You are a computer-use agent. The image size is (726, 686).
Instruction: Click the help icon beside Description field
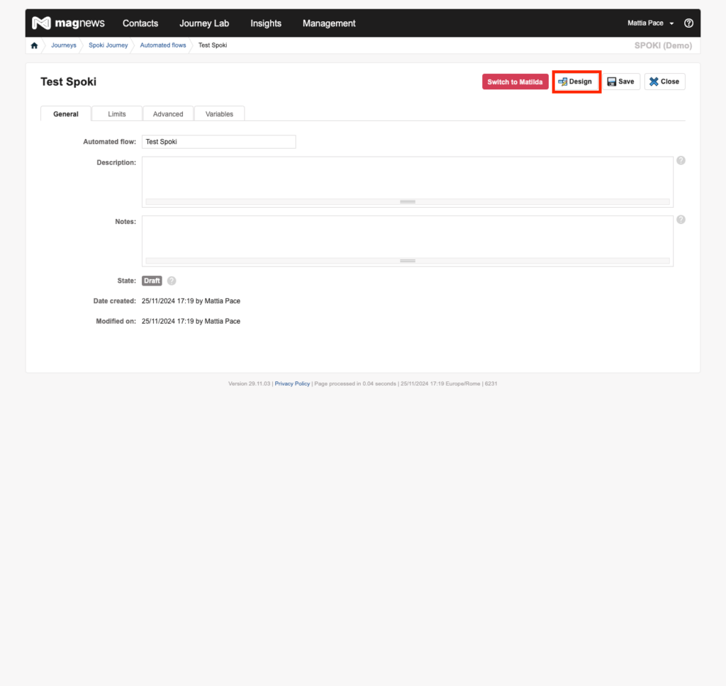pyautogui.click(x=681, y=160)
